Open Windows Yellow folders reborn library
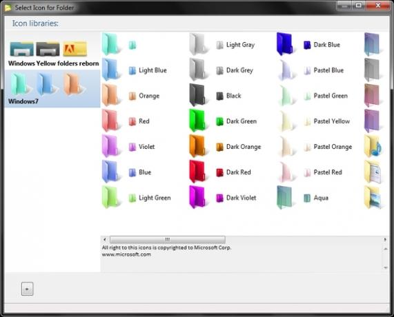Viewport: 394px width, 317px height. pyautogui.click(x=52, y=53)
